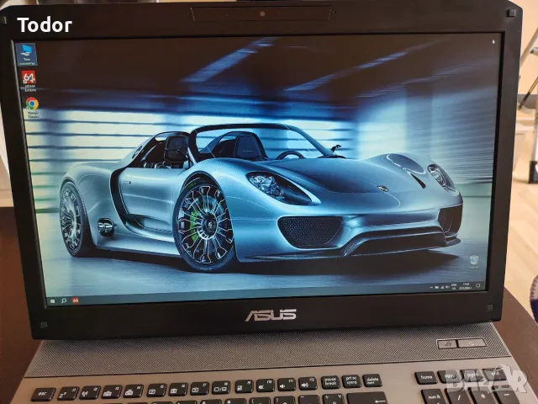This screenshot has height=404, width=538.
Task: Expand the hidden system tray icons
Action: pyautogui.click(x=431, y=288)
